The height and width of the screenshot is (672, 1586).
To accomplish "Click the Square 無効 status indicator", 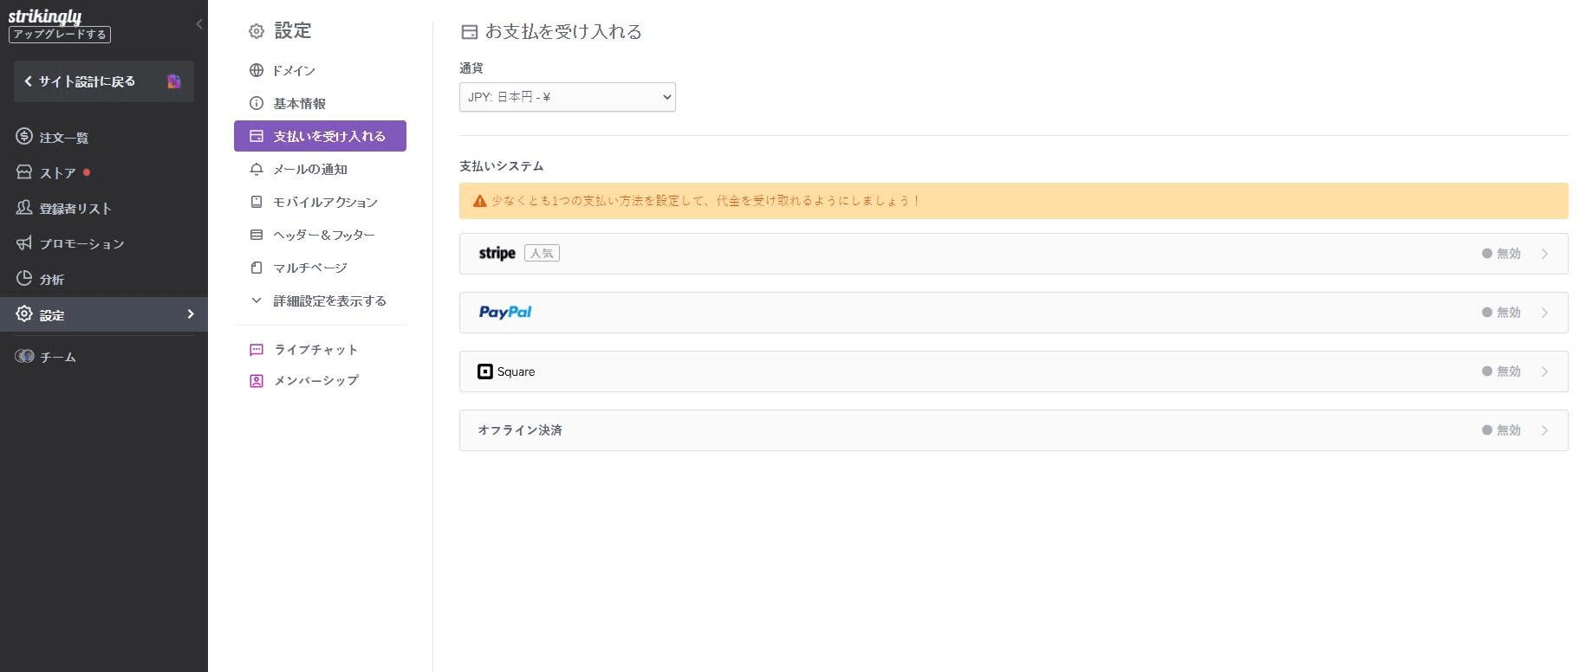I will [x=1501, y=372].
